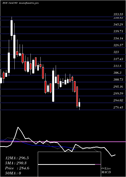The height and width of the screenshot is (177, 126).
Task: Click the '12MA : 296.5' readout
Action: pos(17,158)
